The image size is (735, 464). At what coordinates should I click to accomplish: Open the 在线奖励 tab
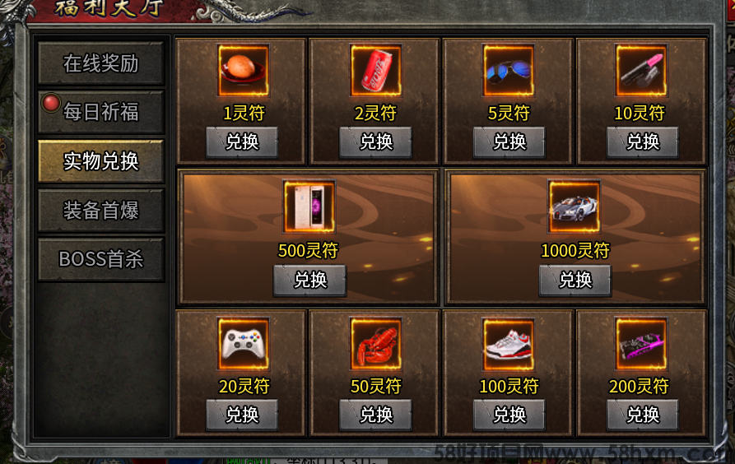click(100, 63)
